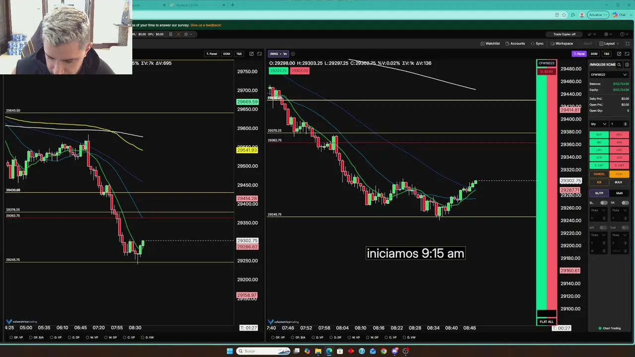This screenshot has width=635, height=357.
Task: Click the red SELL button
Action: point(619,134)
